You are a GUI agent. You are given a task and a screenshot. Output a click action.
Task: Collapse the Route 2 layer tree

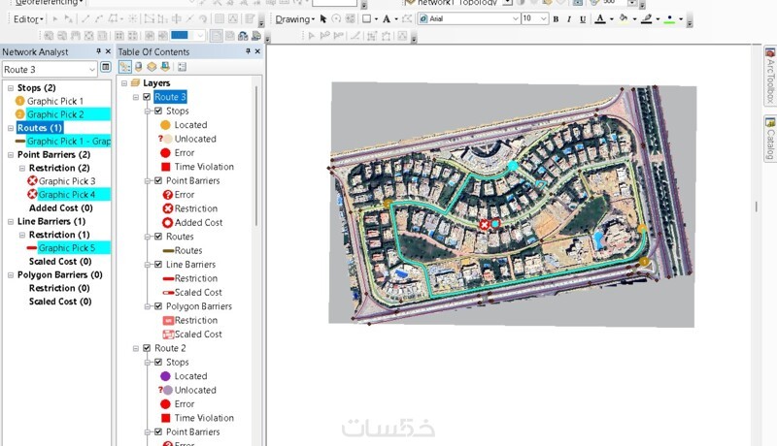tap(136, 348)
